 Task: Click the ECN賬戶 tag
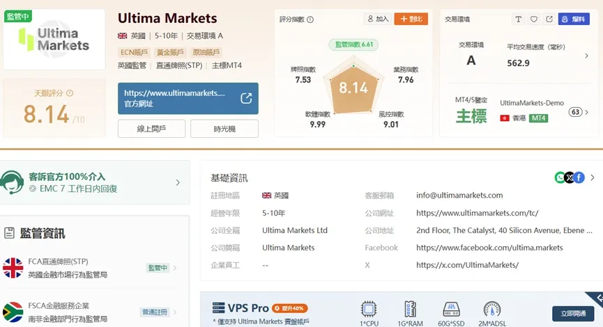tap(134, 52)
